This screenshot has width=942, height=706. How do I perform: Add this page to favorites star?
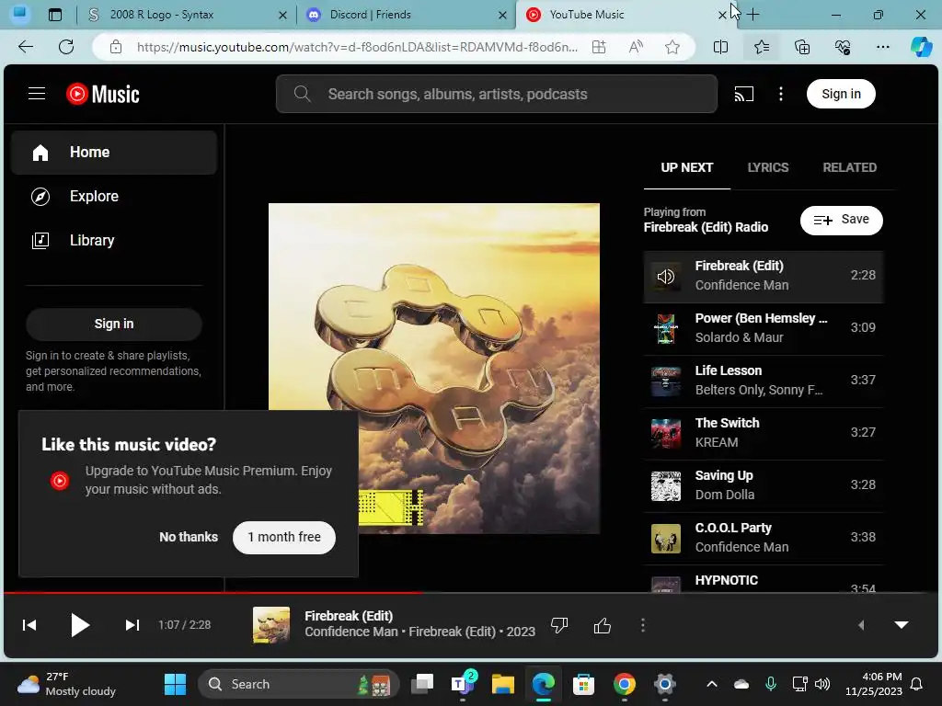tap(672, 47)
